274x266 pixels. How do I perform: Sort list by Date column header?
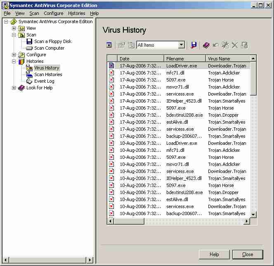pos(141,58)
